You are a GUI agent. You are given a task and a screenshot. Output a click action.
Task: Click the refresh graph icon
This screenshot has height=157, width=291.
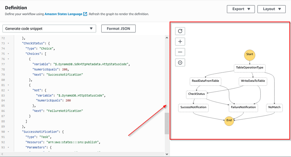click(x=180, y=31)
